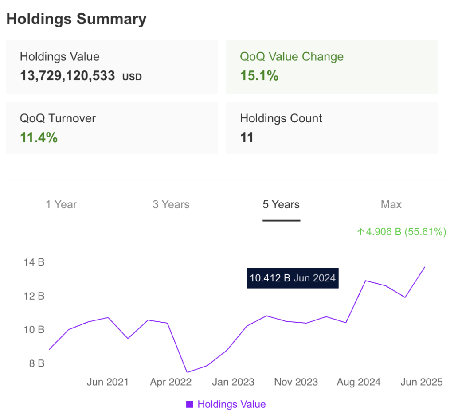Select the 5 Years range tab
454x418 pixels.
coord(281,204)
